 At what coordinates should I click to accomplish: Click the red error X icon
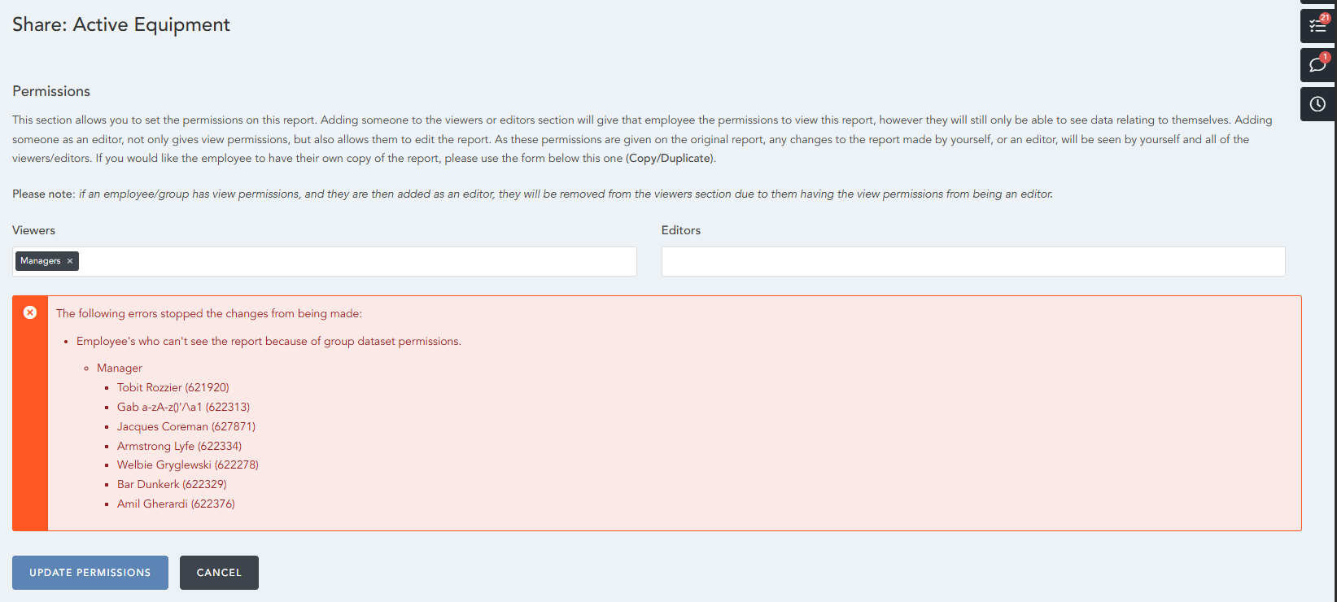(30, 312)
